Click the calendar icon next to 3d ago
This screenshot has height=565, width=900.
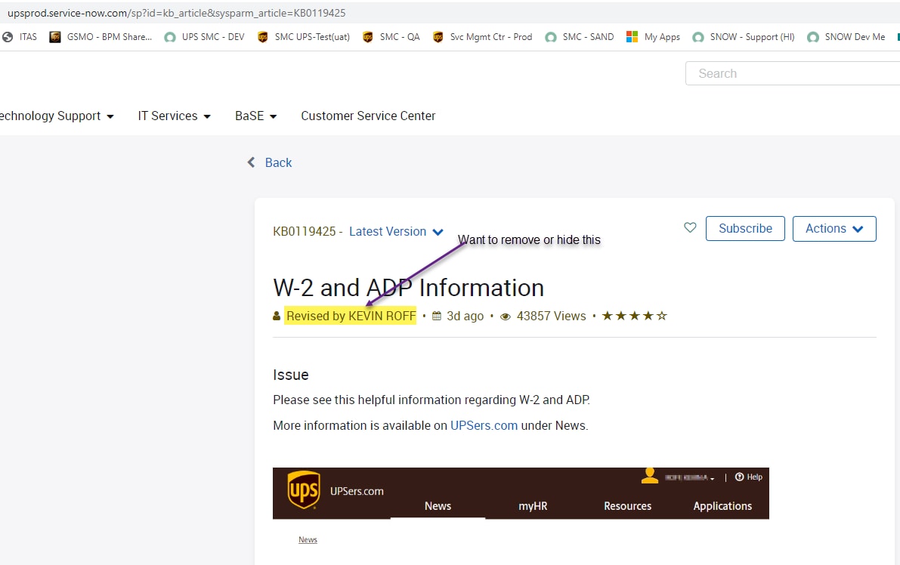436,316
